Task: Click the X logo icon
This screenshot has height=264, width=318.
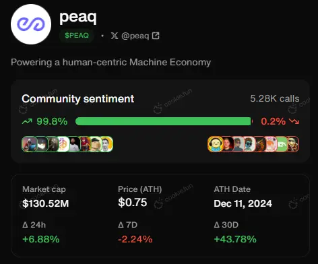Action: tap(115, 36)
